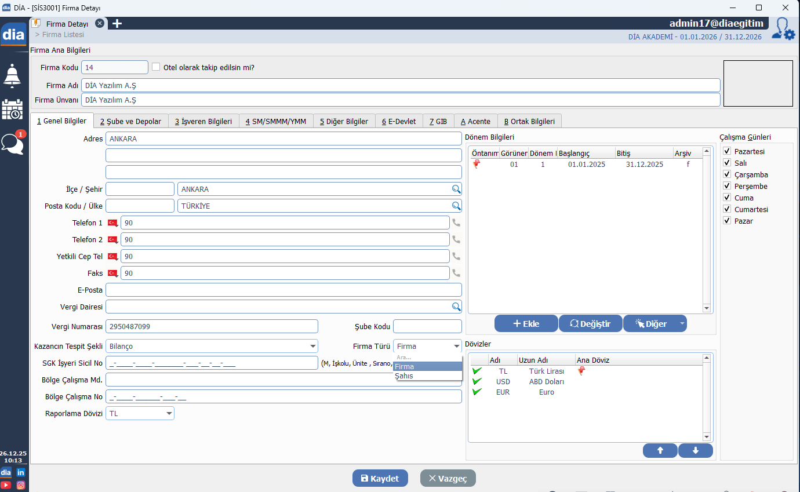Enable 'Otel olarak takip edilsin mi?' checkbox
800x492 pixels.
[156, 67]
